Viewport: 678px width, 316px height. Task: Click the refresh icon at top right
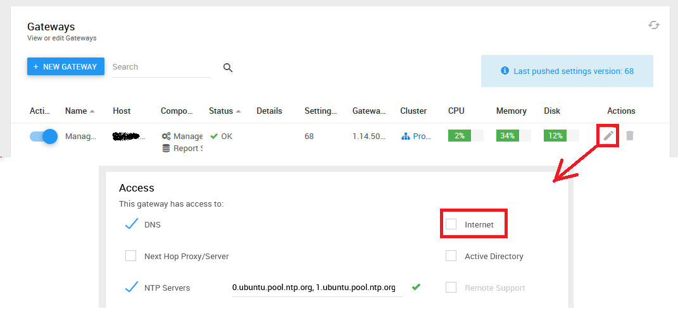pos(654,25)
